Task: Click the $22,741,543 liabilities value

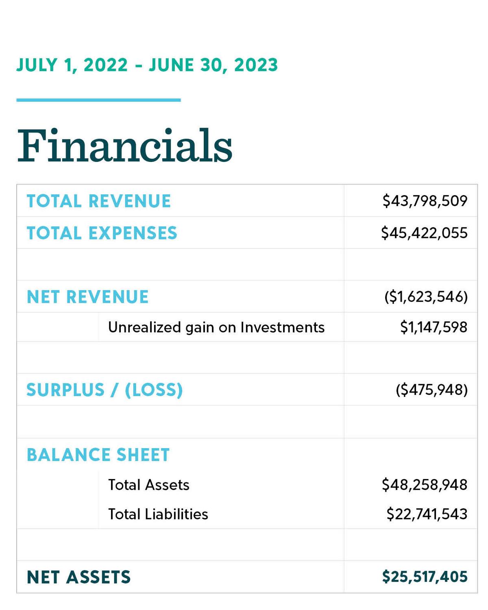Action: (427, 514)
